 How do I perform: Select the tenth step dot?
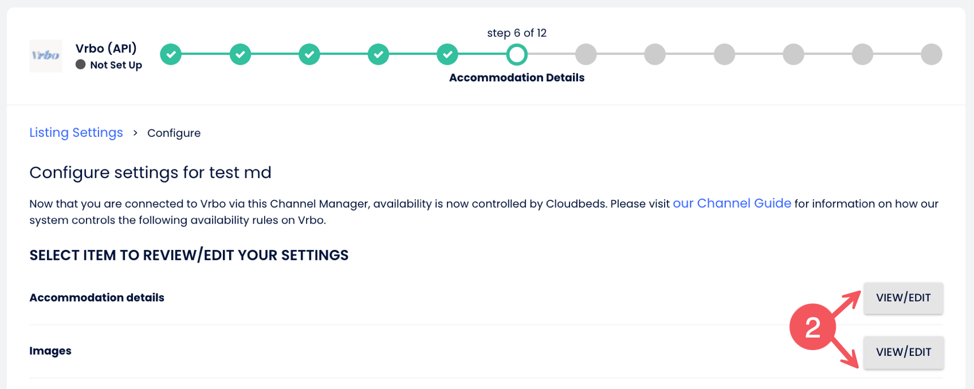[x=794, y=54]
